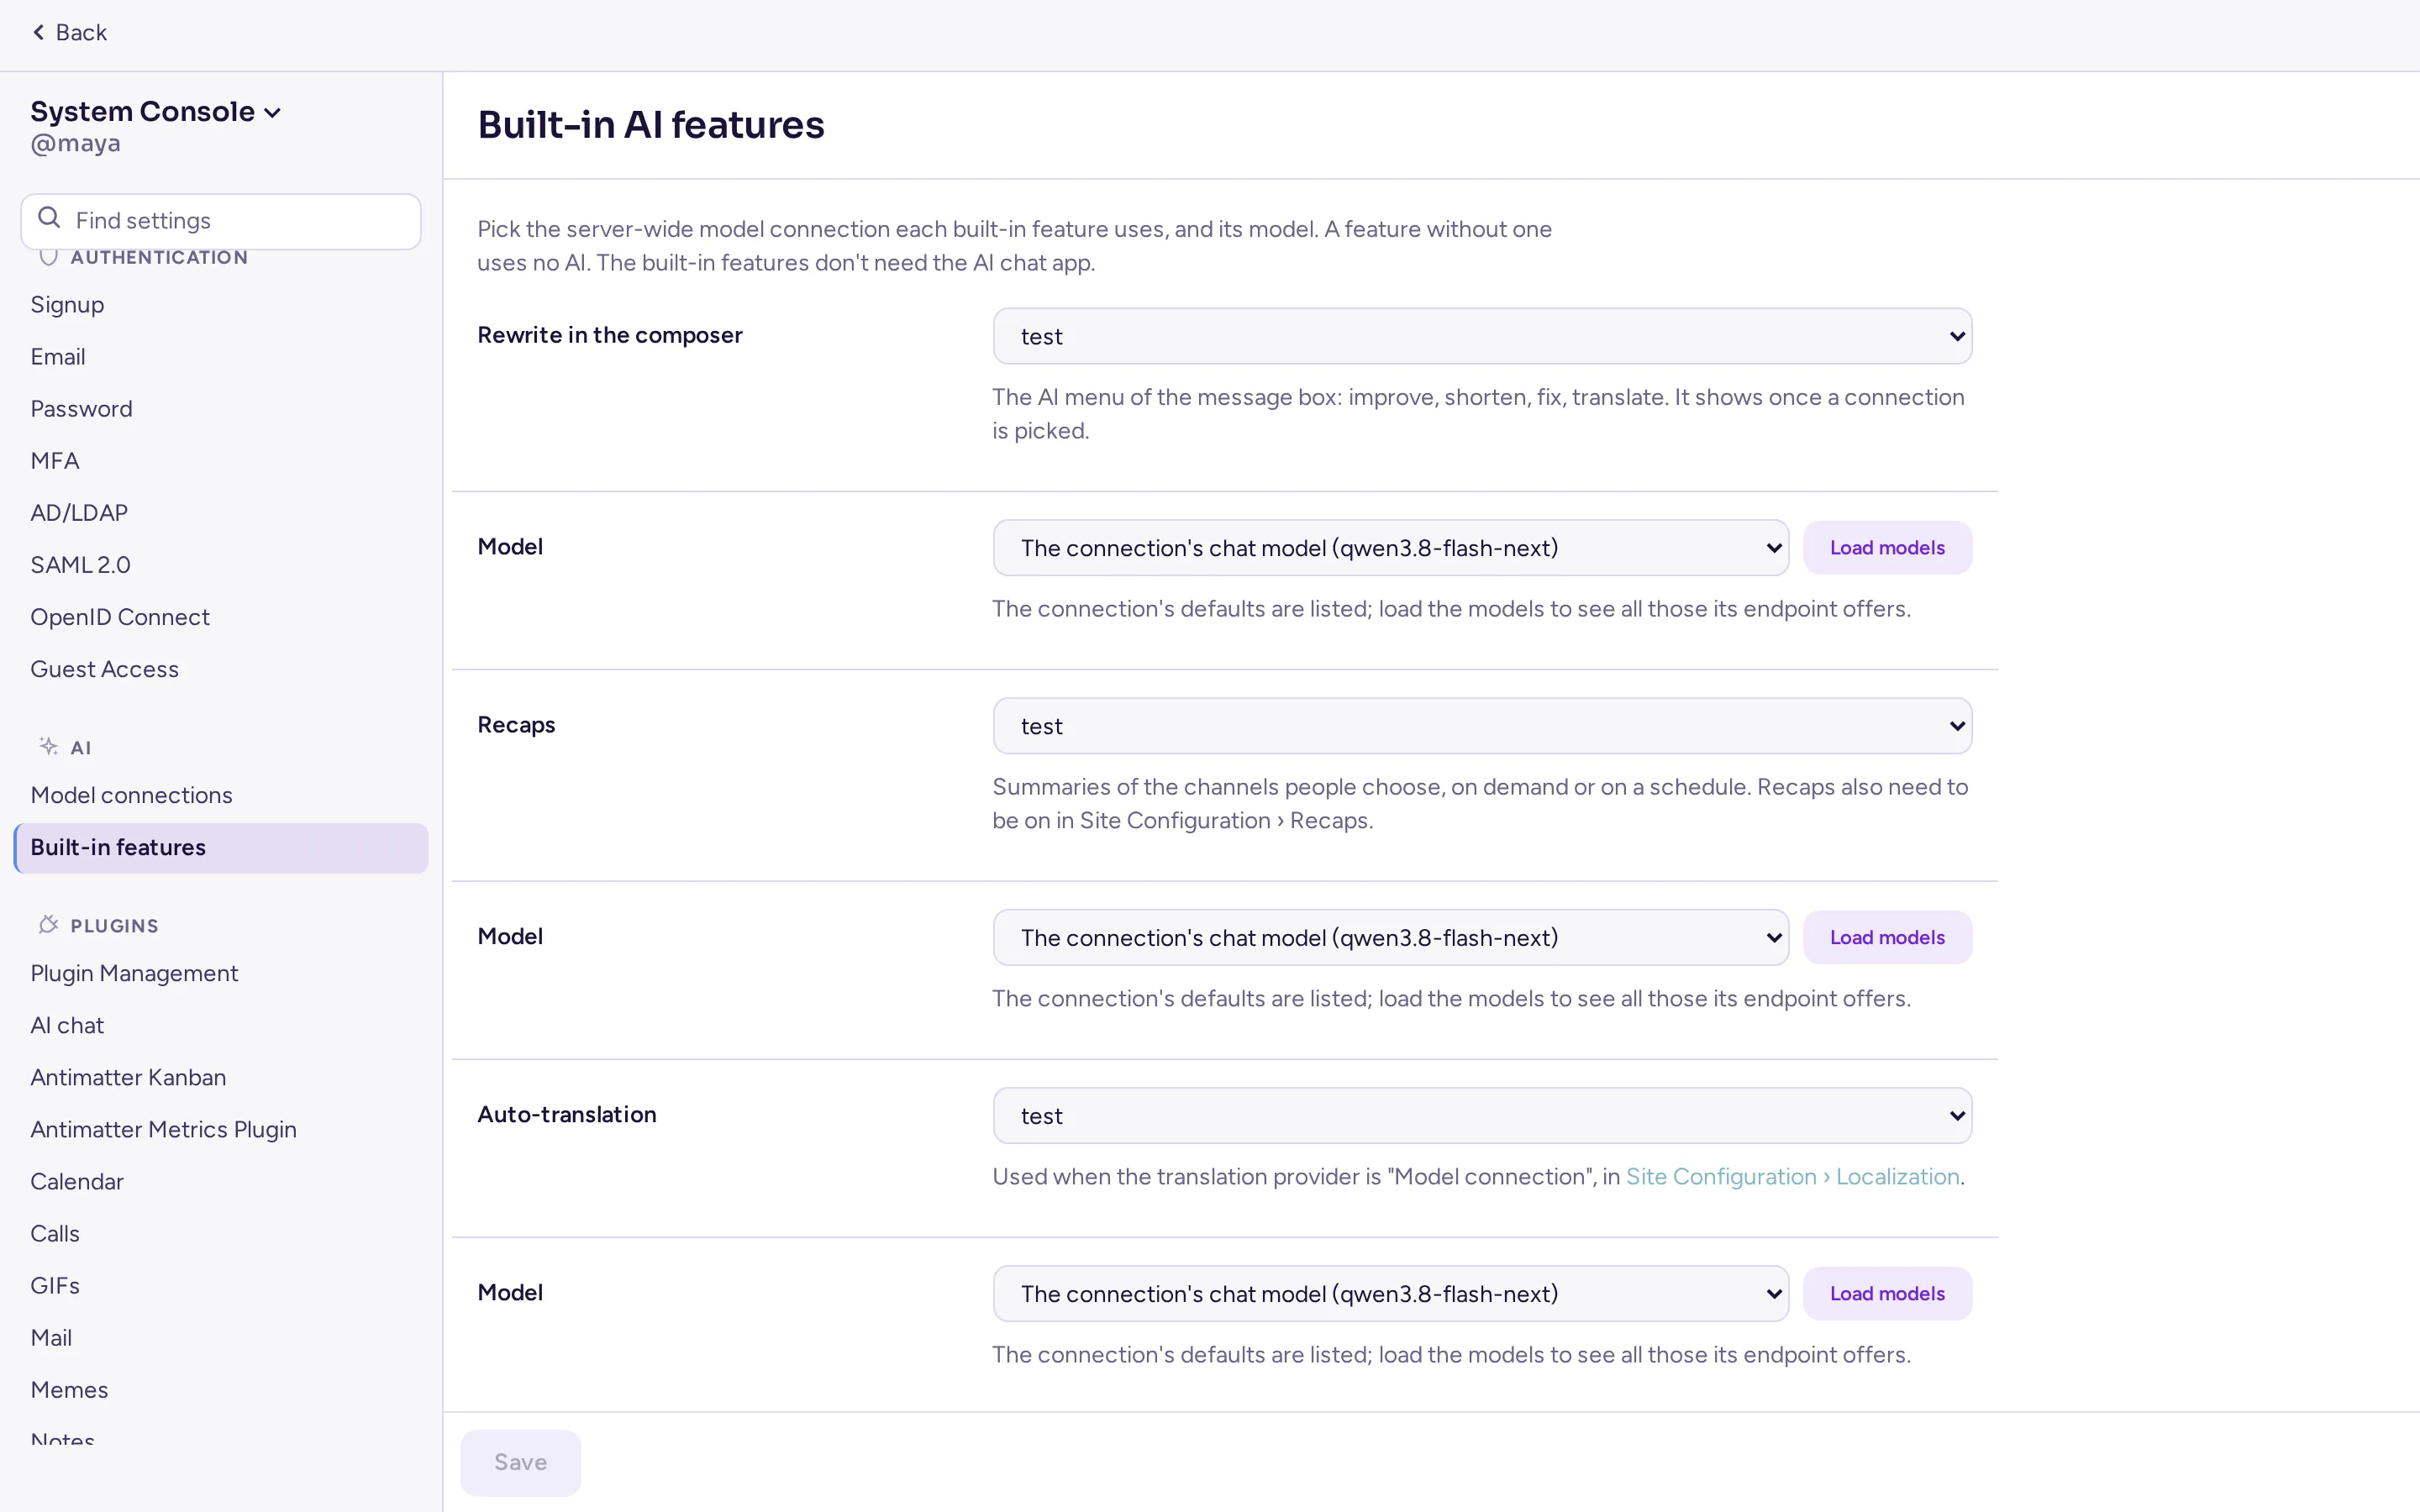The image size is (2420, 1512).
Task: Open the Model dropdown below Auto-translation
Action: pos(1391,1294)
